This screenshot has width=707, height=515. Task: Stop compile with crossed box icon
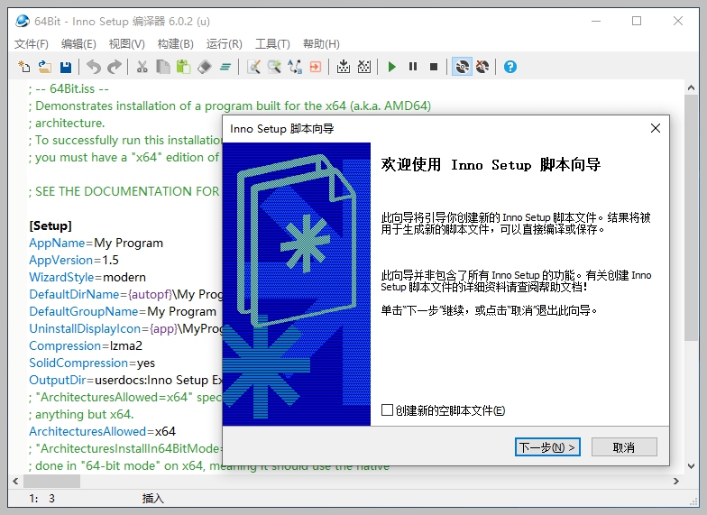point(364,67)
